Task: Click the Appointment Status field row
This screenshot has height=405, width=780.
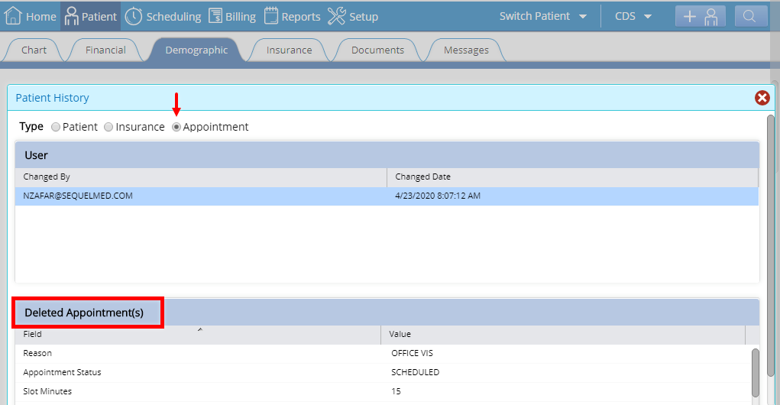Action: click(x=383, y=373)
